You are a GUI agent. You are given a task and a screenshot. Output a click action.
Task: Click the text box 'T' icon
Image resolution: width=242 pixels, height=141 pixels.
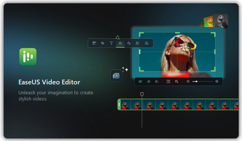[x=168, y=82]
